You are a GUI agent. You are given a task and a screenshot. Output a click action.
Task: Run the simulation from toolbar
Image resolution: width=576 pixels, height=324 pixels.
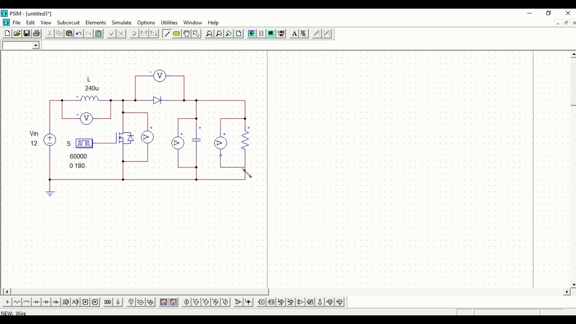252,33
